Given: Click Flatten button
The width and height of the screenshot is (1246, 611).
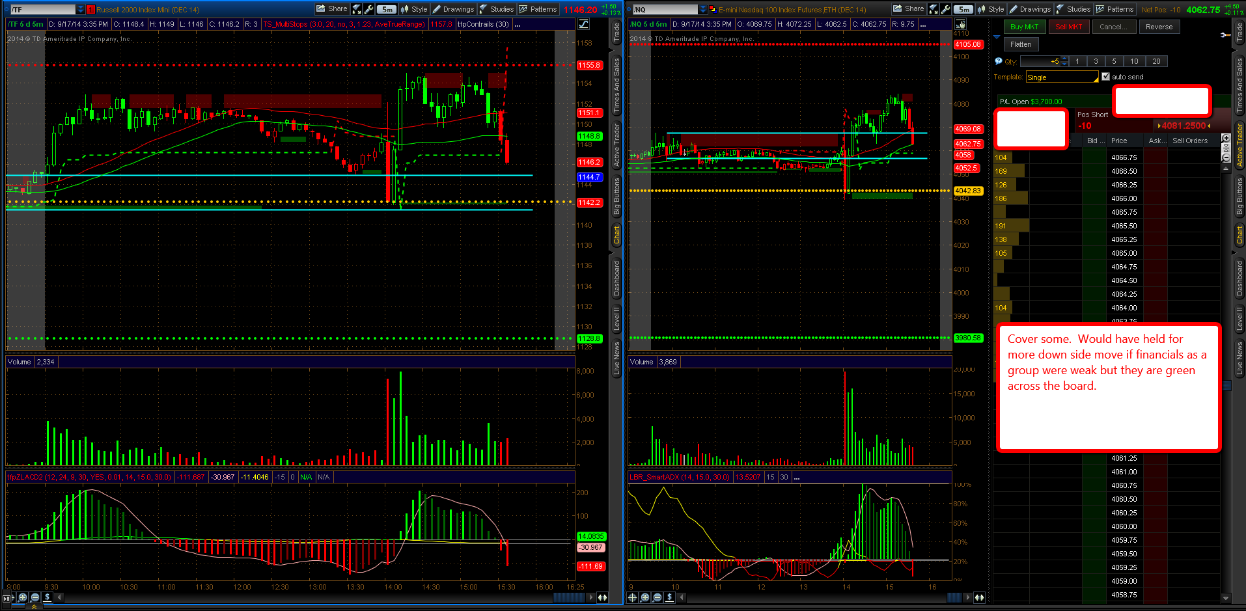Looking at the screenshot, I should point(1021,44).
